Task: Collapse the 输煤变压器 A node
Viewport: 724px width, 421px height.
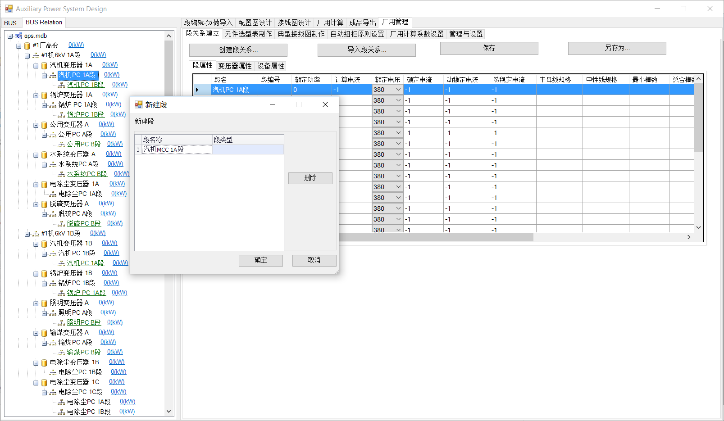Action: (x=36, y=333)
